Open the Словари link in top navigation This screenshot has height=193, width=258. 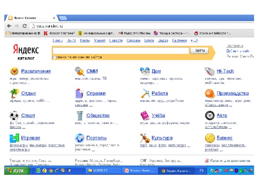pos(133,41)
